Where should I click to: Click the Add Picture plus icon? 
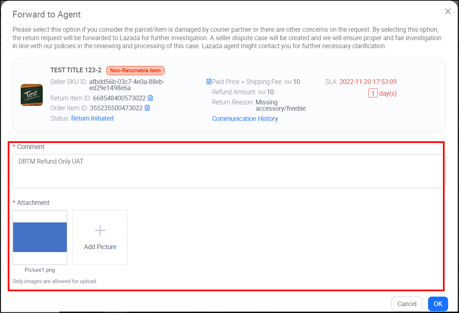100,230
